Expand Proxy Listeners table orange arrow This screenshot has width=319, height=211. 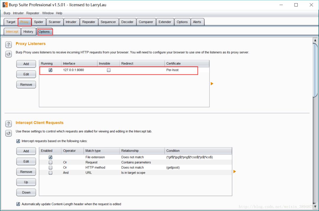click(212, 84)
